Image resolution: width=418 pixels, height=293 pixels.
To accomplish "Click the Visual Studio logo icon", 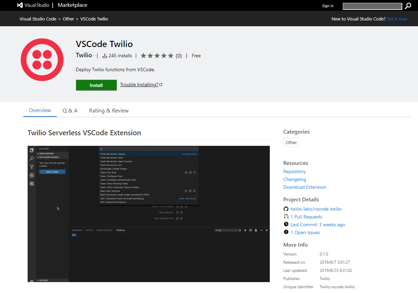I will (x=20, y=5).
